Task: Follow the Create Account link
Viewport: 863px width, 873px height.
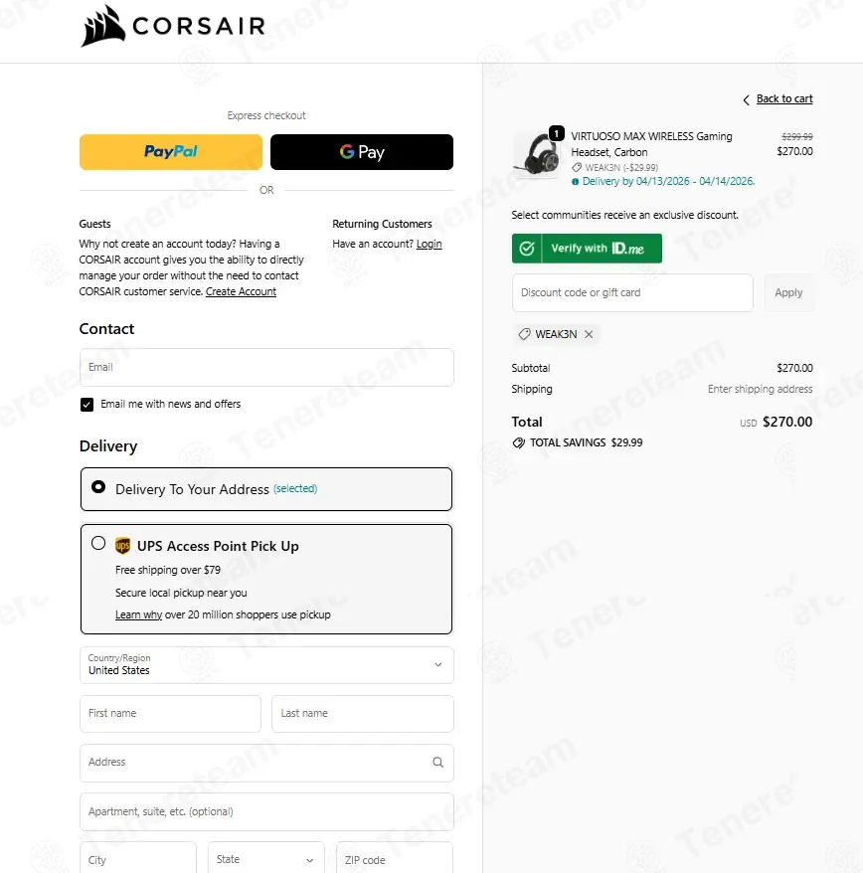Action: point(241,291)
